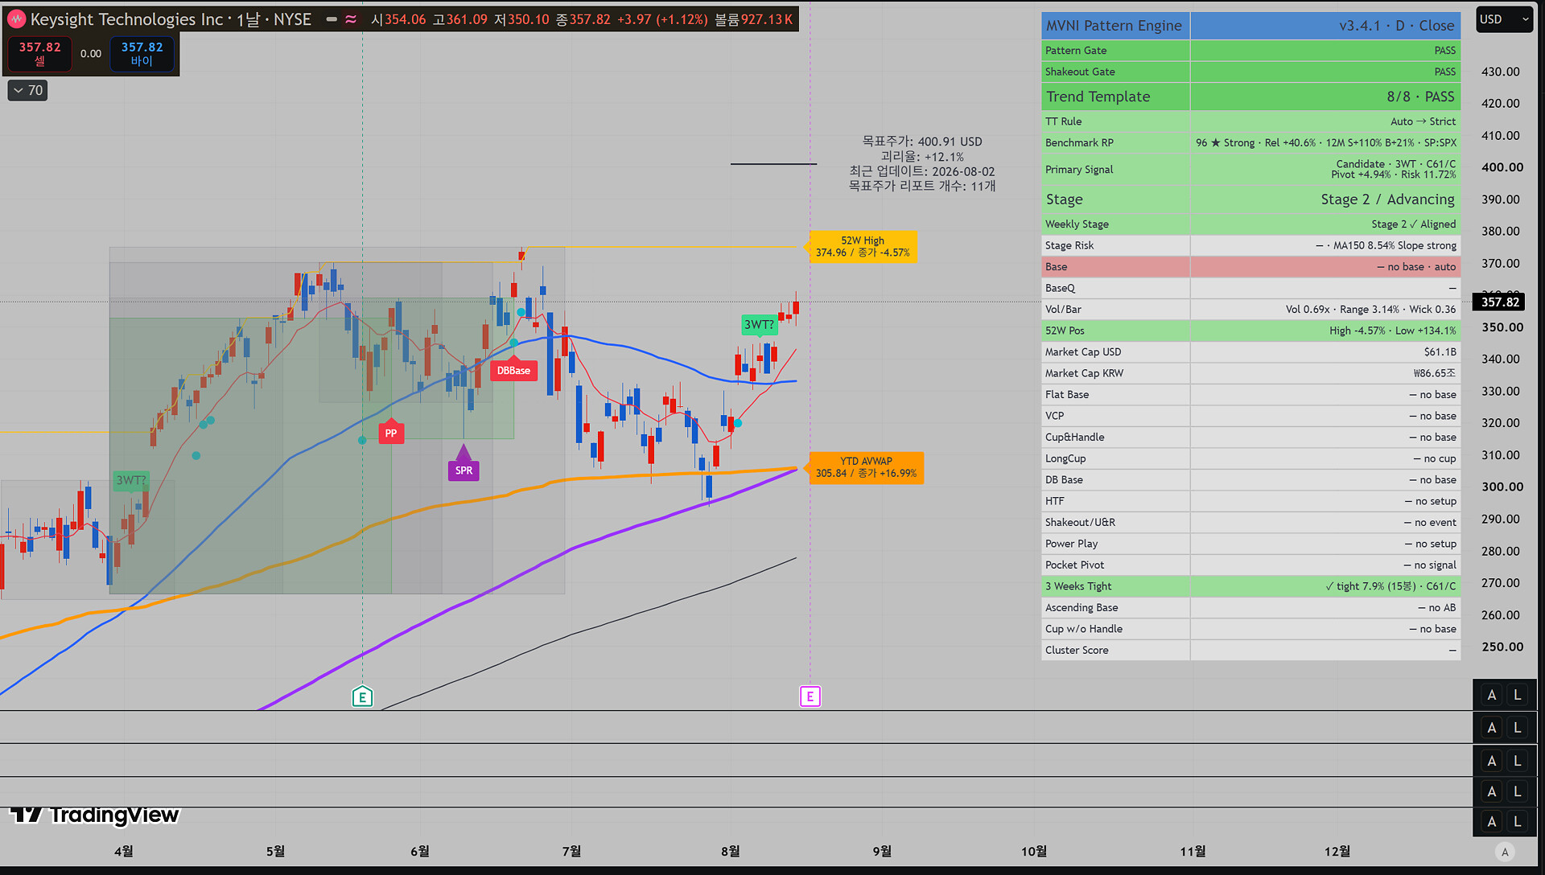Click the Cup&Handle row label

click(1074, 437)
